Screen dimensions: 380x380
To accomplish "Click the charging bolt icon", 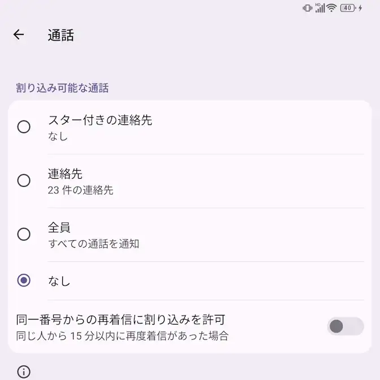I will pyautogui.click(x=360, y=8).
